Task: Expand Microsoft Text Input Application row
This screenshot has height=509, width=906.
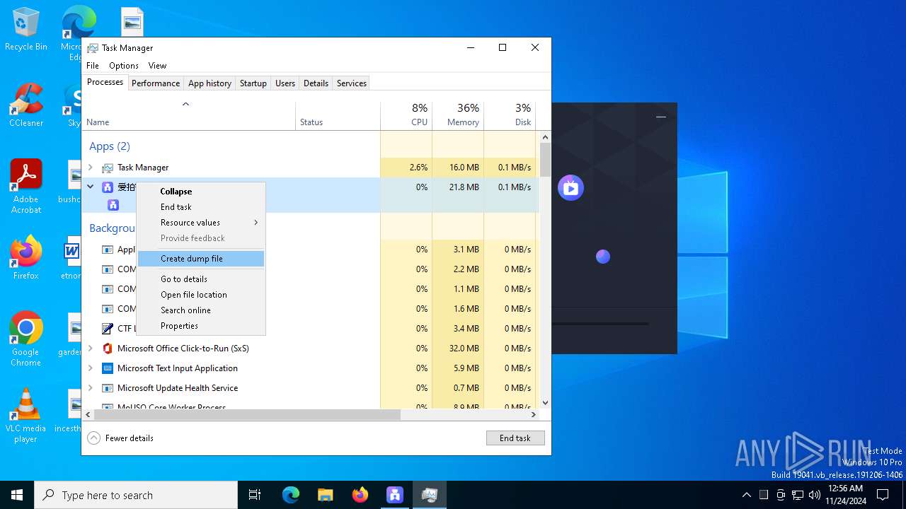Action: coord(90,368)
